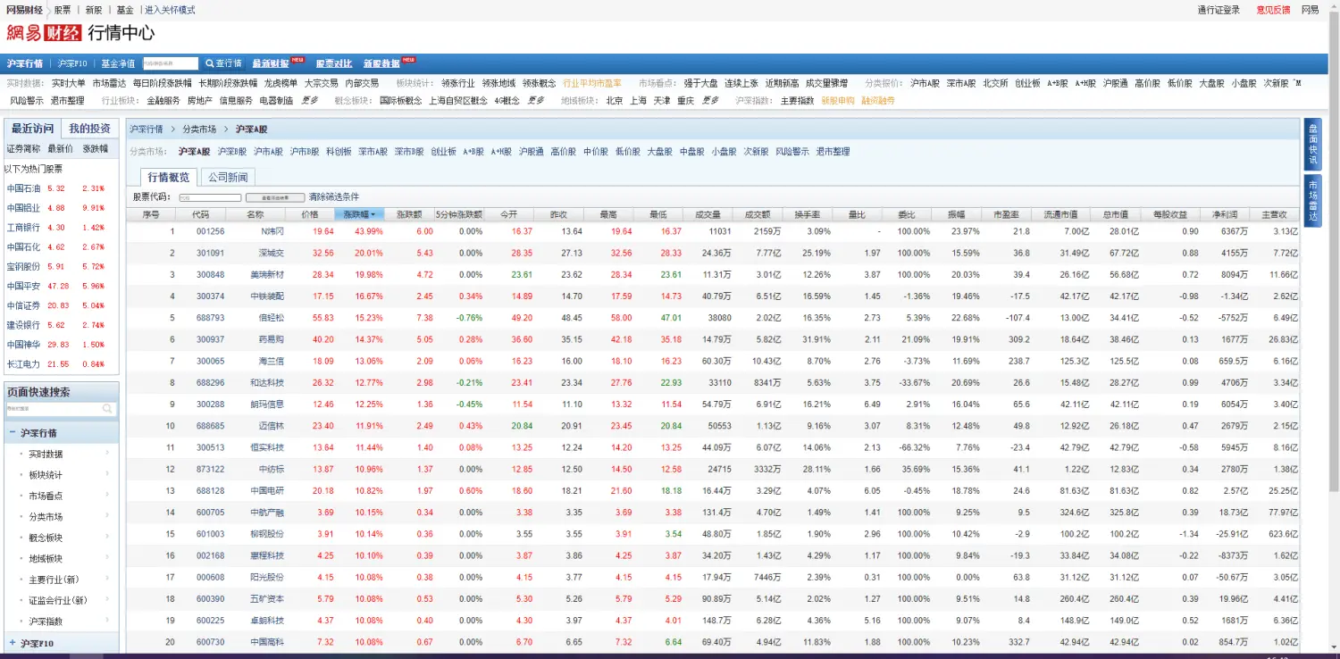The image size is (1340, 659).
Task: Open 最新财报 in blue nav bar
Action: pyautogui.click(x=270, y=63)
